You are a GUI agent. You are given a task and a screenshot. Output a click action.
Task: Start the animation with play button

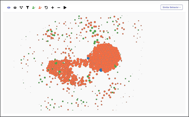65,8
